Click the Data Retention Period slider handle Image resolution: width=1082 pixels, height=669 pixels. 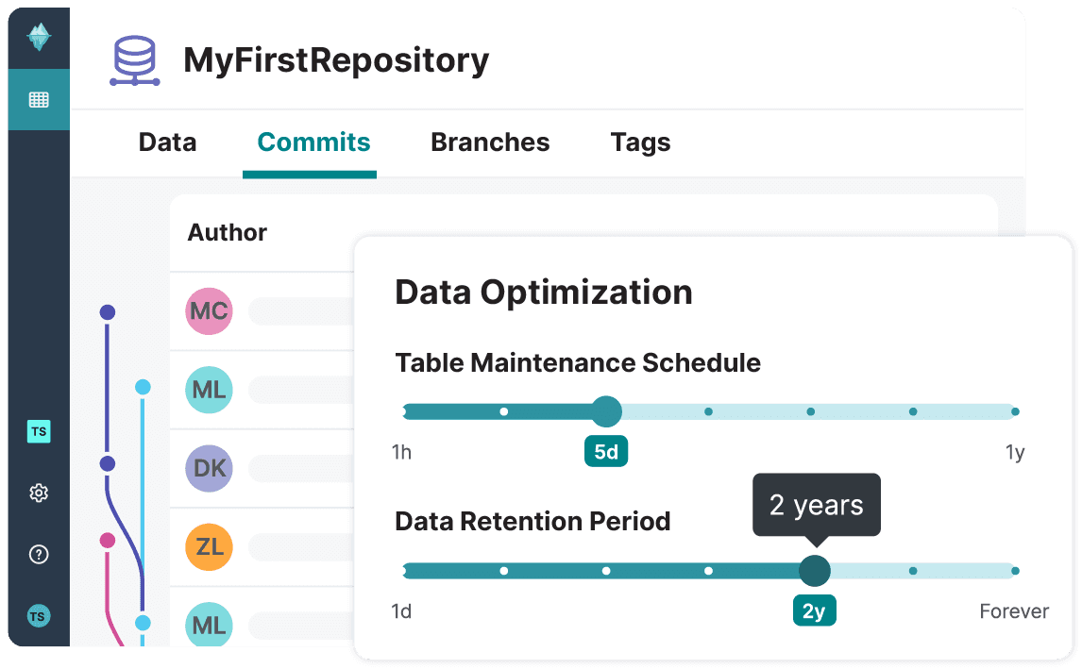814,570
